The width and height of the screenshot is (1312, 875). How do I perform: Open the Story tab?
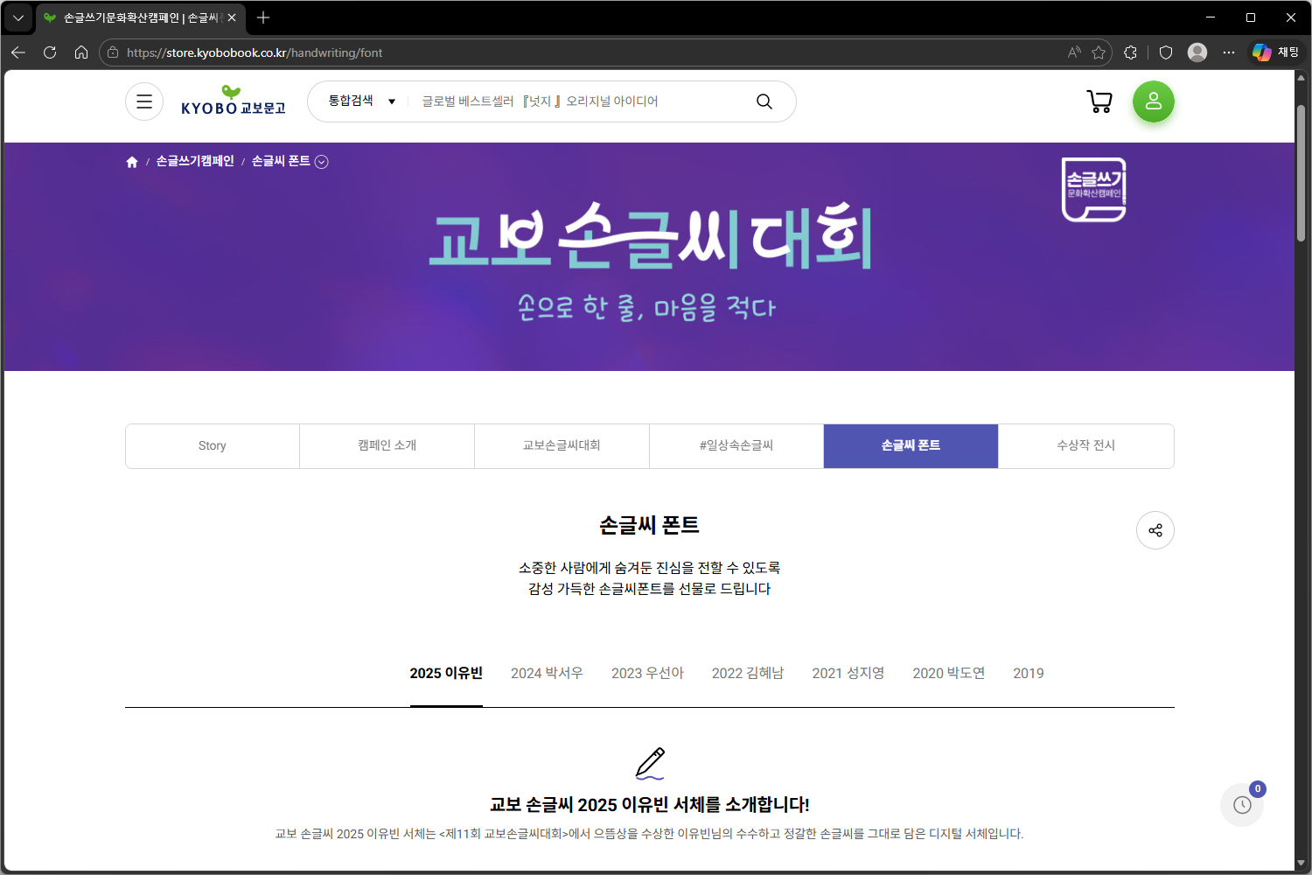(213, 446)
